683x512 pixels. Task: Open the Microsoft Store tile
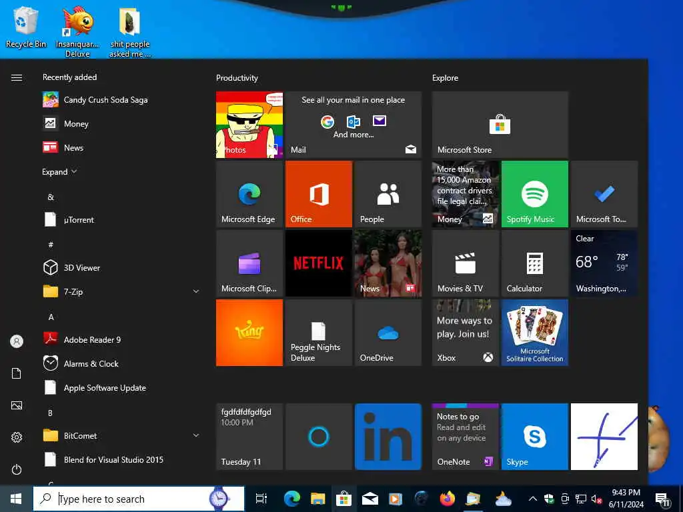click(500, 125)
